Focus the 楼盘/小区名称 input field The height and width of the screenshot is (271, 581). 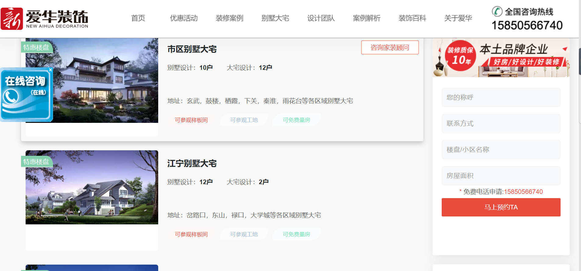501,150
